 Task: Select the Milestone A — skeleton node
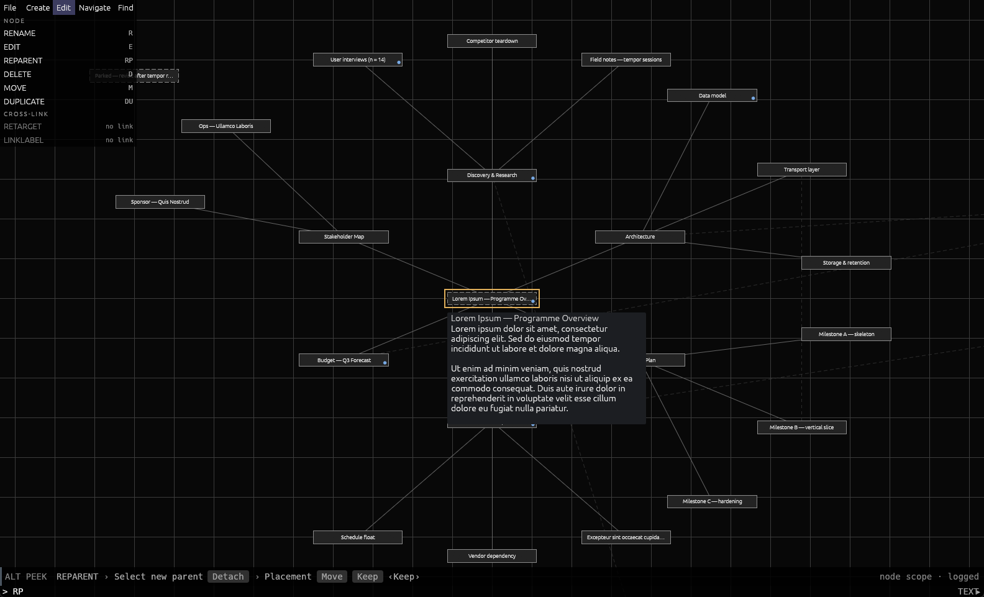click(846, 334)
